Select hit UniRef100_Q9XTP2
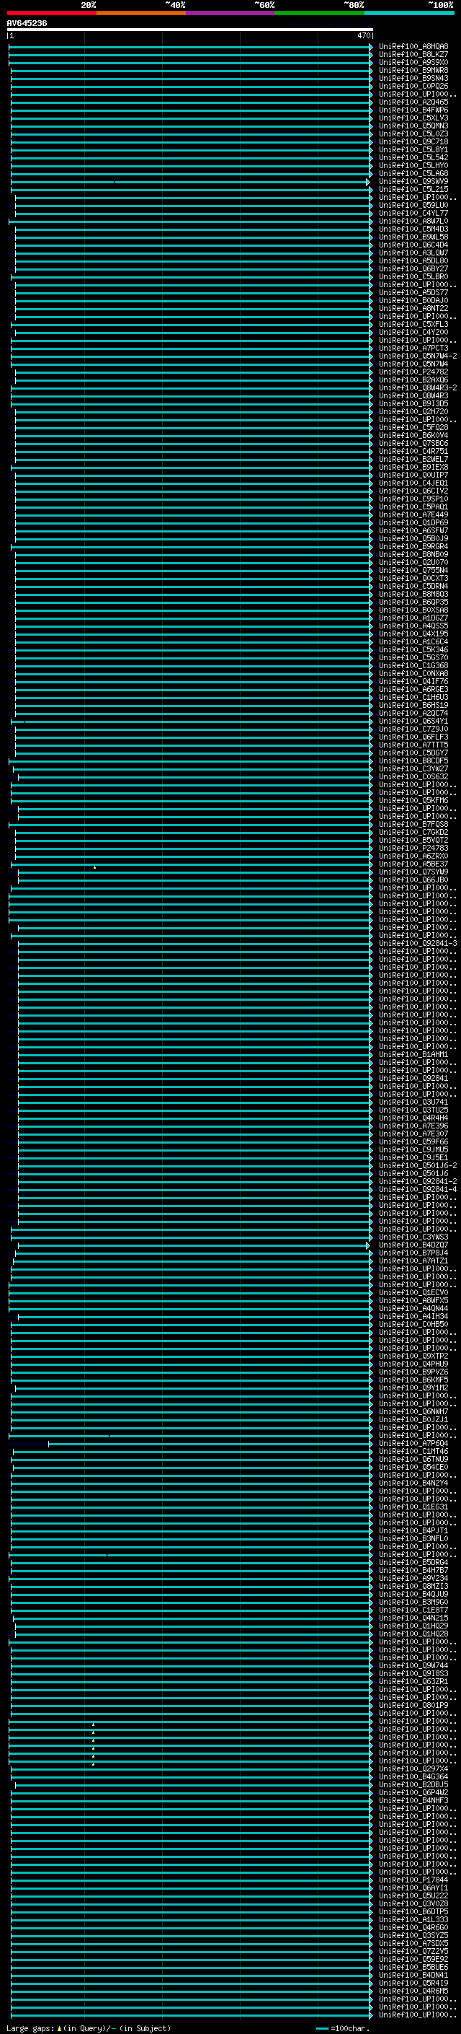461x2034 pixels. (413, 1356)
